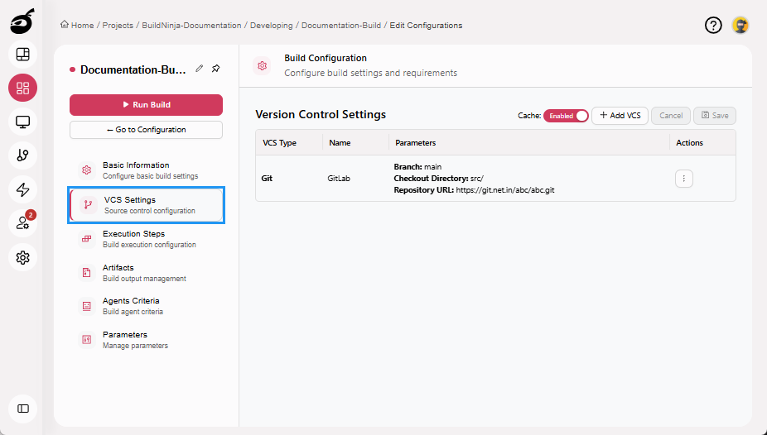Screen dimensions: 767x435
Task: Open the Agents monitor sidebar icon
Action: (x=22, y=122)
